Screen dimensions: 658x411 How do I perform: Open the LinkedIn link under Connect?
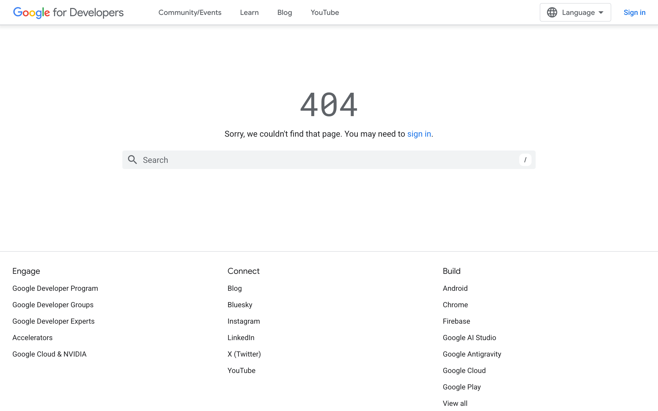pos(241,338)
